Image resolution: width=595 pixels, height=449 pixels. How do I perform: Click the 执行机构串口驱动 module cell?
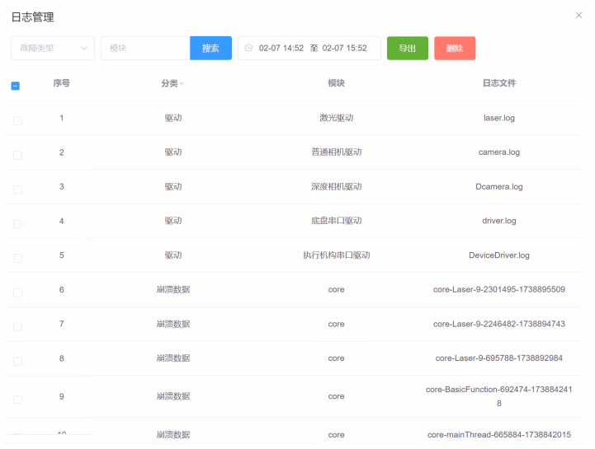[x=336, y=255]
